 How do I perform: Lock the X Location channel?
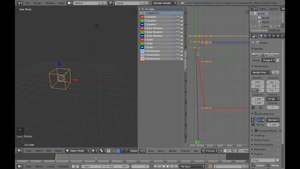pos(181,17)
